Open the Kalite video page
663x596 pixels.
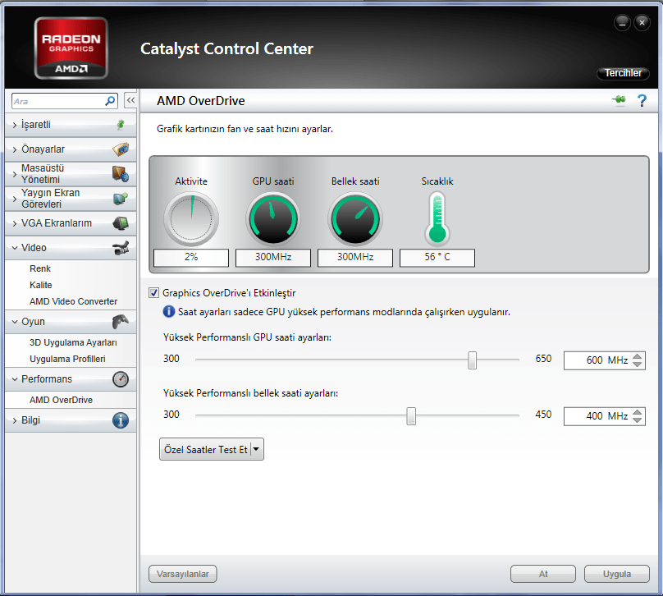point(40,285)
